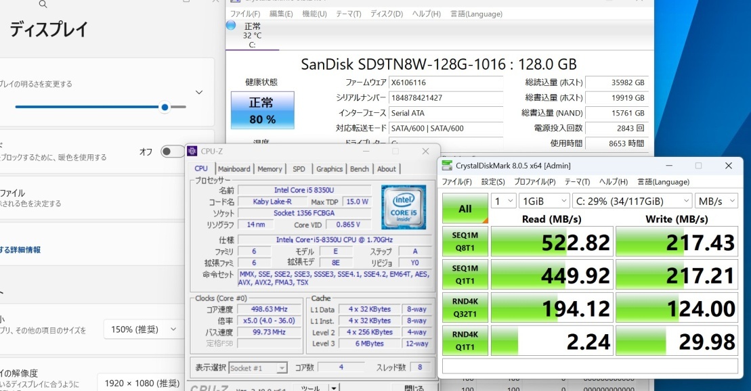Run the RND4K Q32T1 test individually
Image resolution: width=751 pixels, height=391 pixels.
click(465, 307)
